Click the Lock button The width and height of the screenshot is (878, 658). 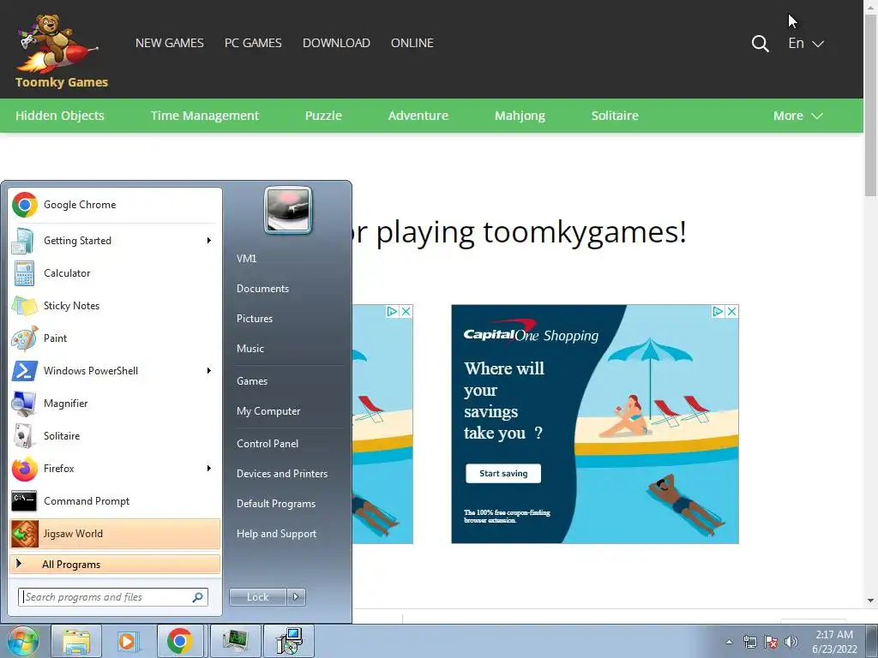258,597
